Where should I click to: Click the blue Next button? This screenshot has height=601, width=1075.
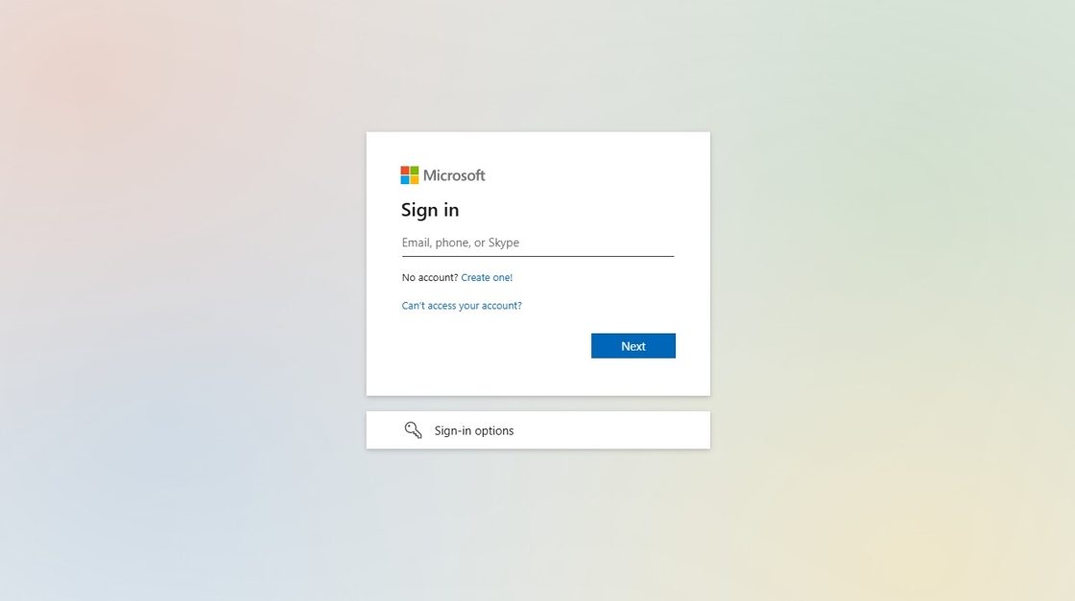coord(633,346)
